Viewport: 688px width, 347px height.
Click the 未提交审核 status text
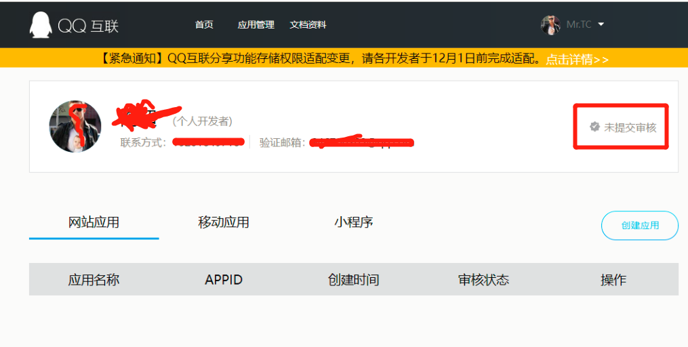coord(630,127)
